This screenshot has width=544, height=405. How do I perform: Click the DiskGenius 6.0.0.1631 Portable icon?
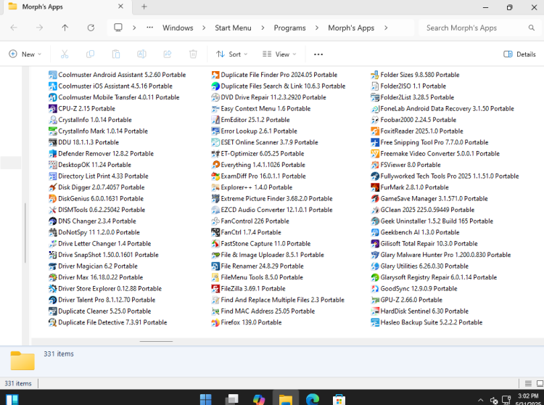52,199
